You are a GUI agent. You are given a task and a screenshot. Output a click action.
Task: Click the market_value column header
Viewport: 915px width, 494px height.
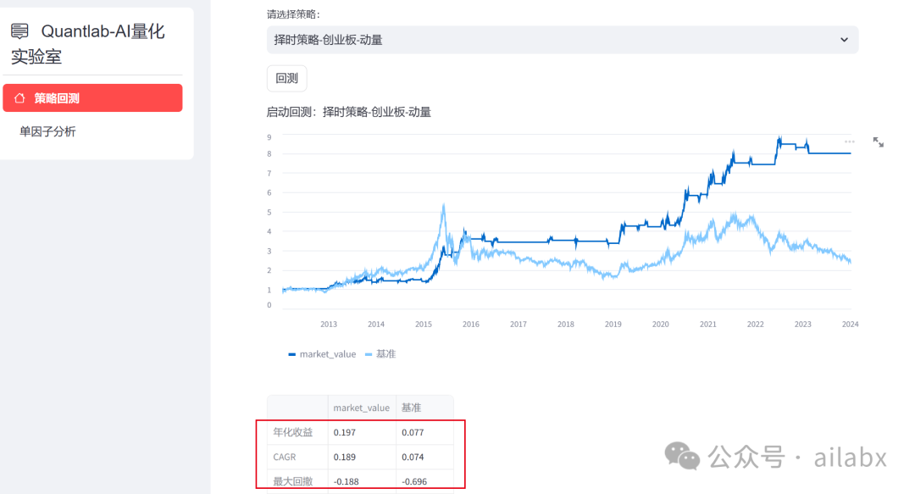(x=361, y=408)
